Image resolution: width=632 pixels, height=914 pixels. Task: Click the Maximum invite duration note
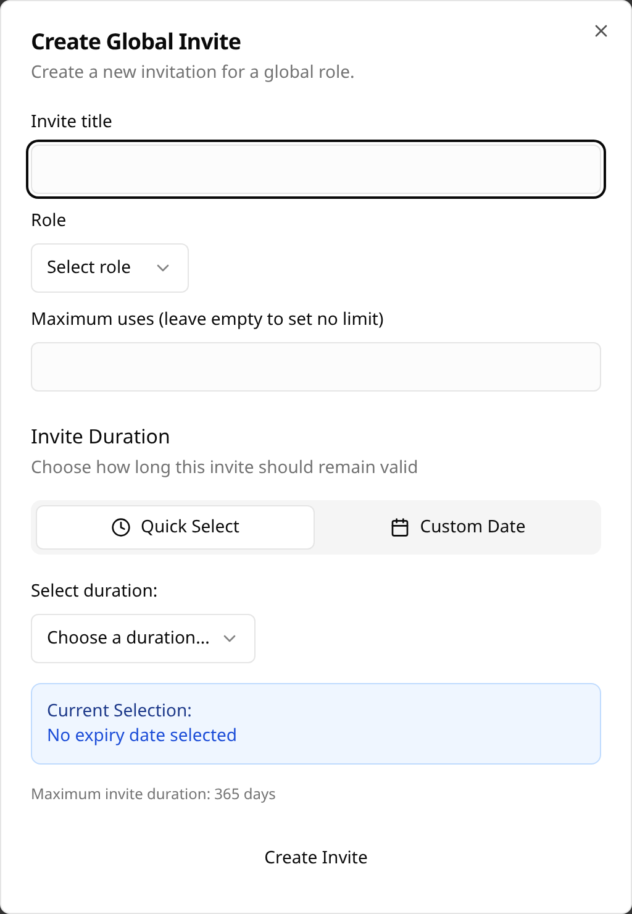click(154, 794)
